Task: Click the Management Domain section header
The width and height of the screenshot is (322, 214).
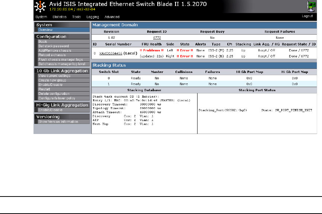Action: [204, 25]
